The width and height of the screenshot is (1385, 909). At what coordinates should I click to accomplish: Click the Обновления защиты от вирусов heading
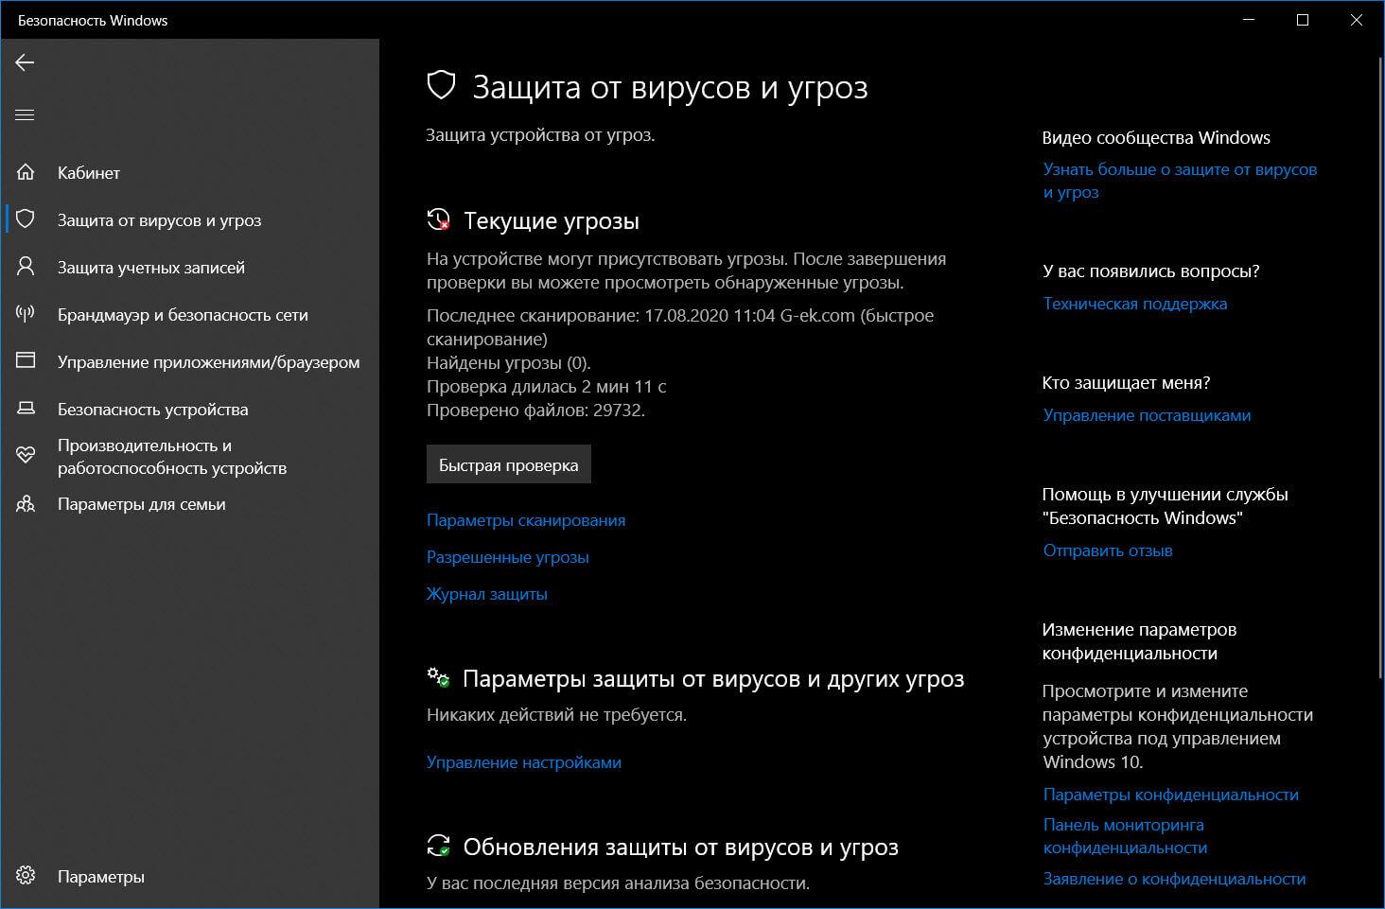pos(680,848)
